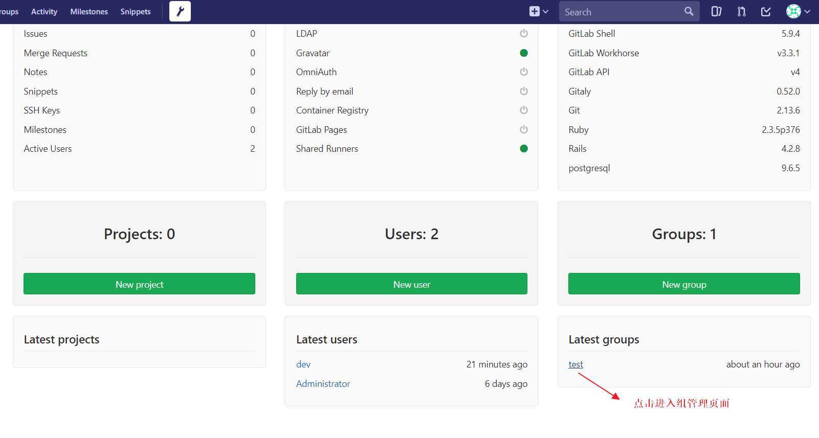This screenshot has height=438, width=819.
Task: Open the Activity menu item
Action: coord(44,11)
